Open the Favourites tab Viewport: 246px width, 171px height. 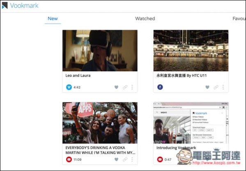coord(239,18)
